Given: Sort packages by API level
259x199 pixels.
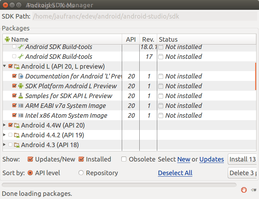Looking at the screenshot, I should [x=30, y=173].
